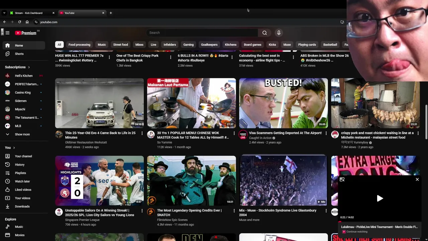Expand the You section
Screen dimensions: 428x241
(x=10, y=148)
